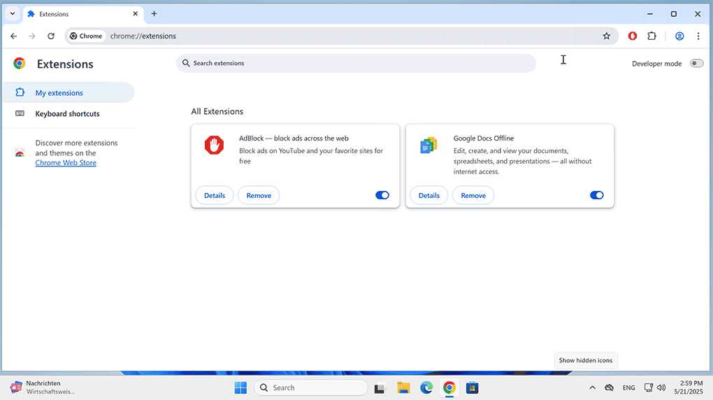Click the Google Docs Offline icon
This screenshot has height=400, width=713.
click(428, 145)
